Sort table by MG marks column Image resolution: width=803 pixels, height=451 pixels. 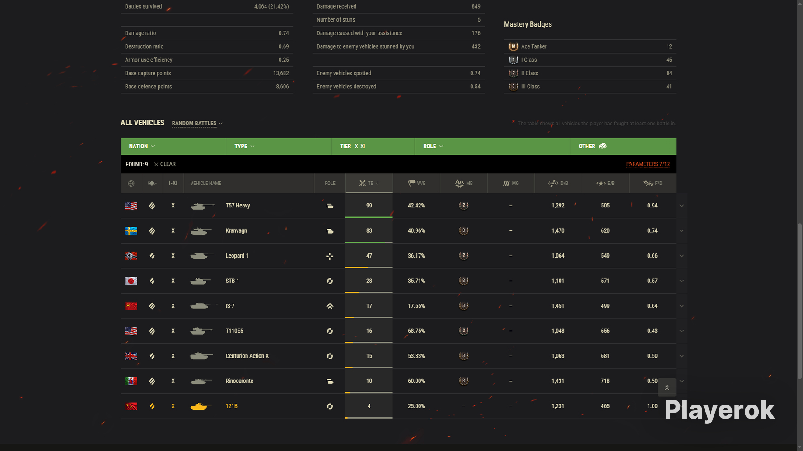(x=511, y=184)
